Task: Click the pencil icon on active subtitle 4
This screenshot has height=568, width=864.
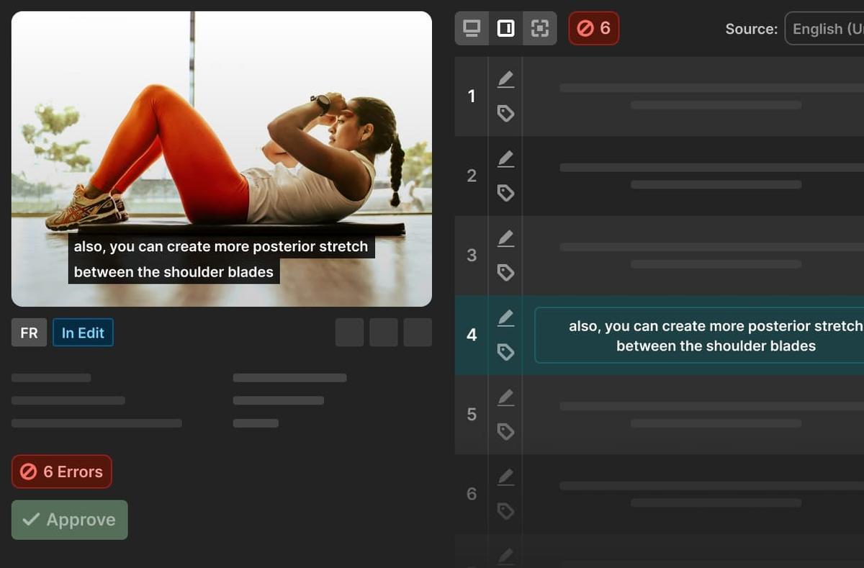Action: point(505,318)
